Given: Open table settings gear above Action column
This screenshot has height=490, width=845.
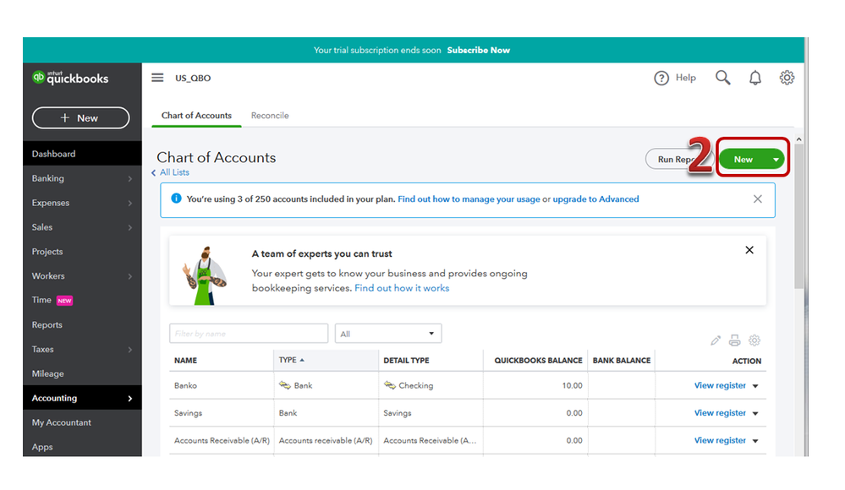Looking at the screenshot, I should pos(754,340).
